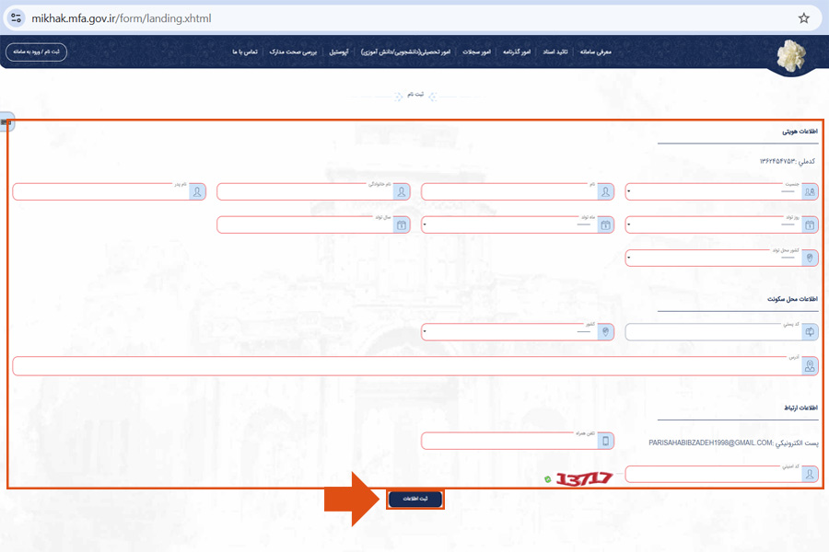Click the calendar icon on birth year field
The width and height of the screenshot is (829, 552).
[x=401, y=224]
